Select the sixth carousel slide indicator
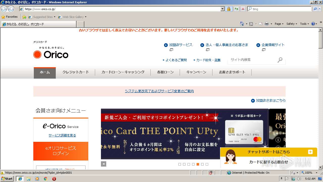 click(202, 164)
